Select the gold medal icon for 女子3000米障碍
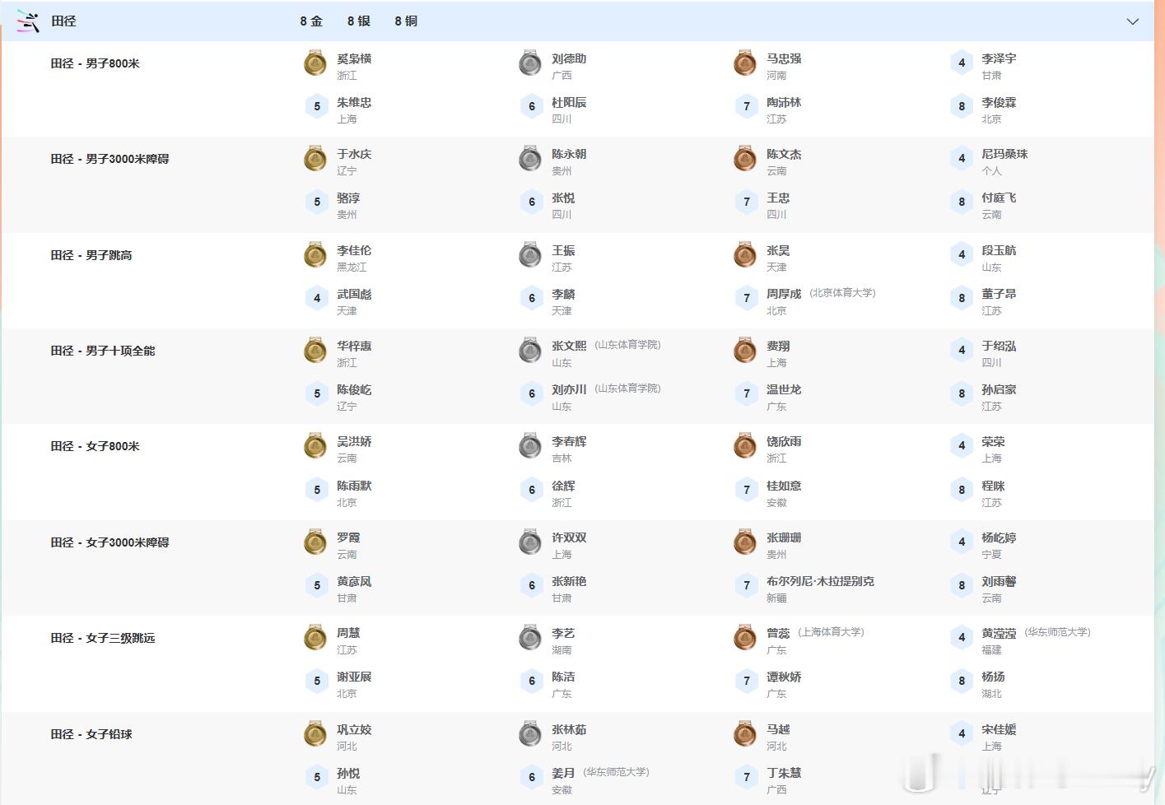This screenshot has height=805, width=1165. [x=315, y=542]
